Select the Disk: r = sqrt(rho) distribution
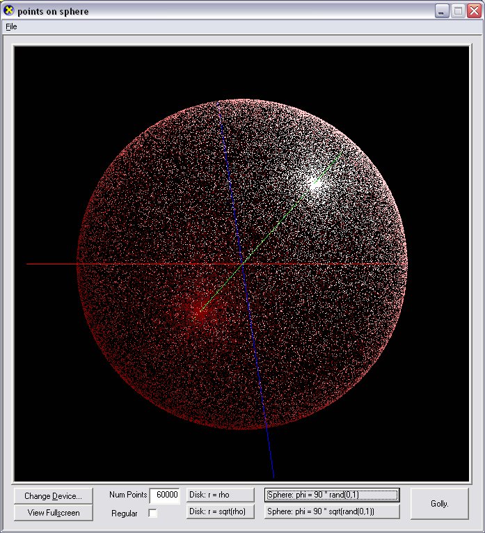 pyautogui.click(x=219, y=511)
